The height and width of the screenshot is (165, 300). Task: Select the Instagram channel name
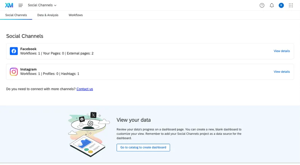coord(28,69)
